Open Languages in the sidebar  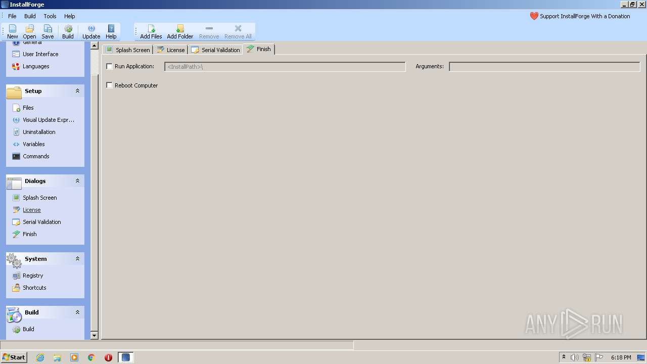36,66
